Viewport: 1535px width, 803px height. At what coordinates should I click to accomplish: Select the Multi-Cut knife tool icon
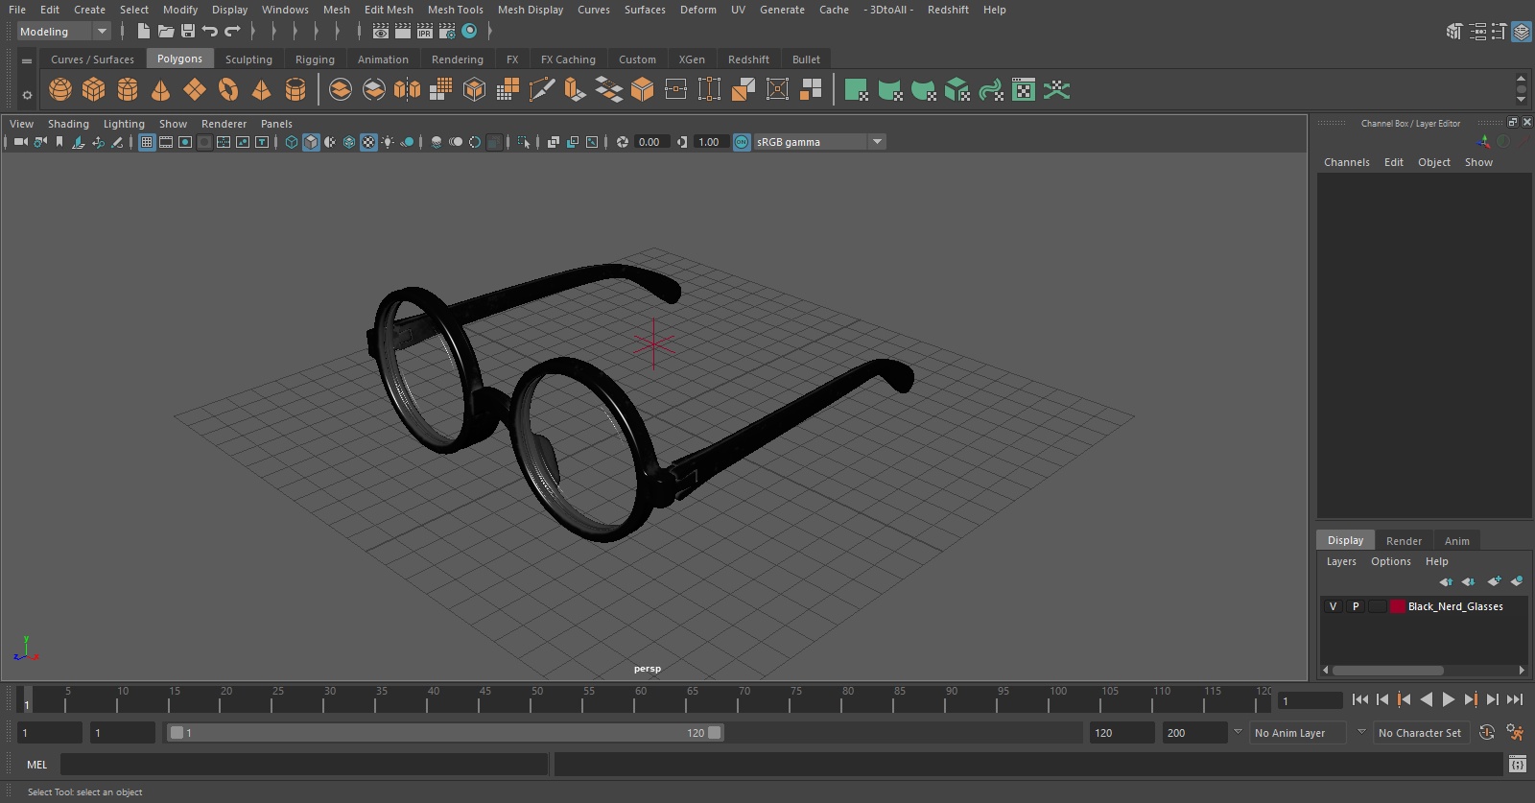[x=541, y=90]
